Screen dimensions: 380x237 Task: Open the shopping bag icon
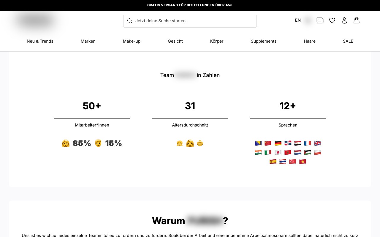coord(357,20)
